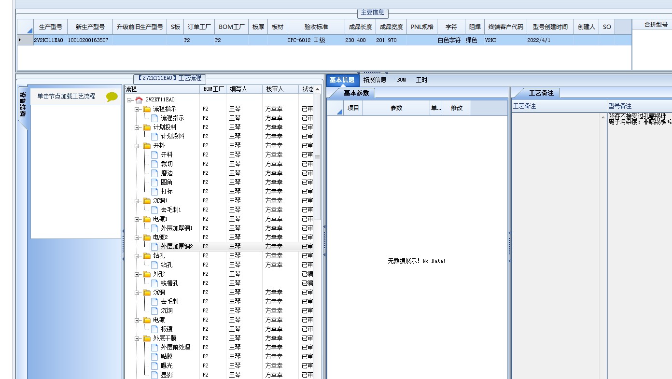This screenshot has width=672, height=379.
Task: Open the BOM tab
Action: pyautogui.click(x=402, y=80)
